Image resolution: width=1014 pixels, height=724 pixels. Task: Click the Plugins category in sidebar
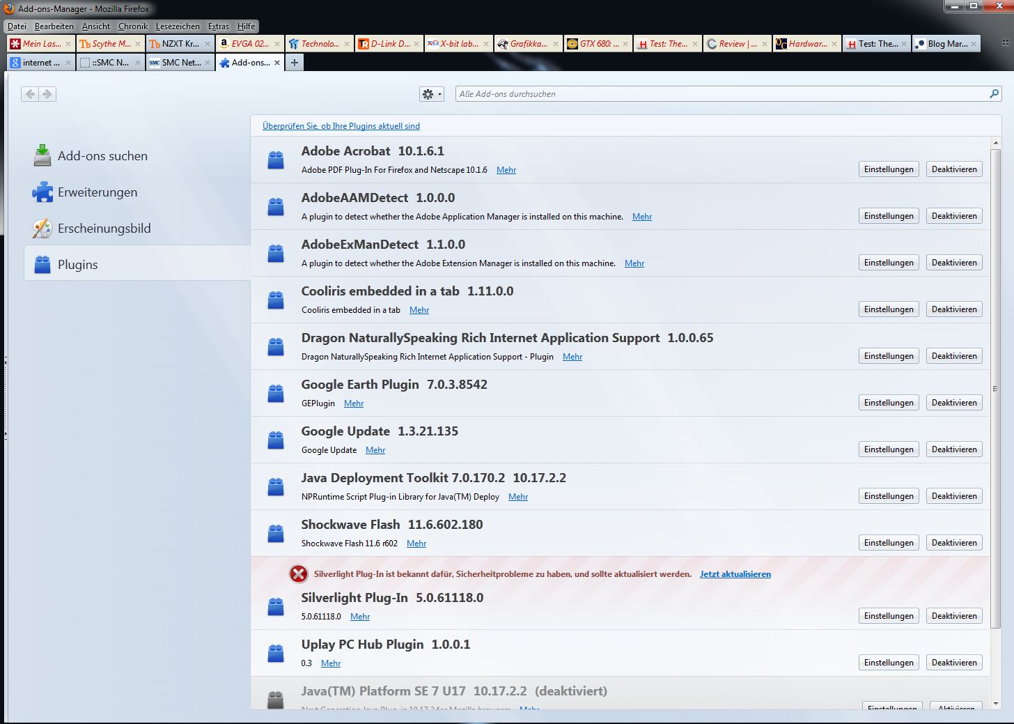pos(77,265)
